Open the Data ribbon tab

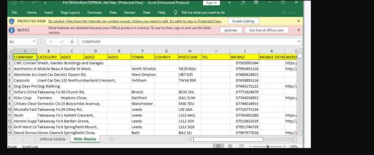[x=113, y=12]
